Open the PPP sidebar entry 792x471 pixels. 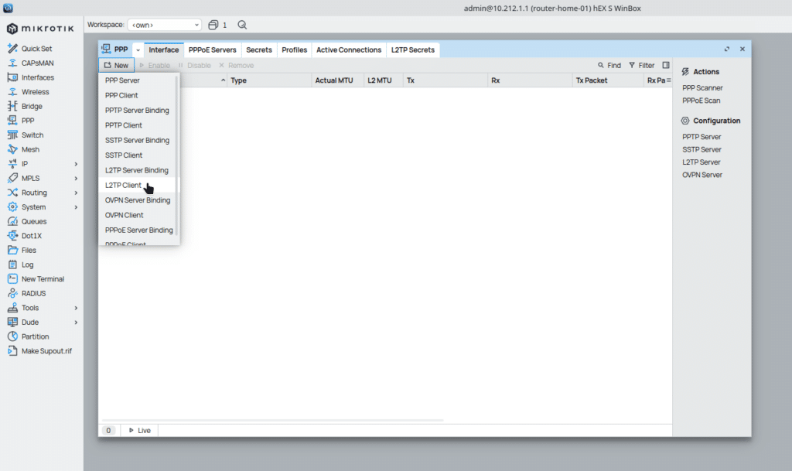click(x=28, y=121)
